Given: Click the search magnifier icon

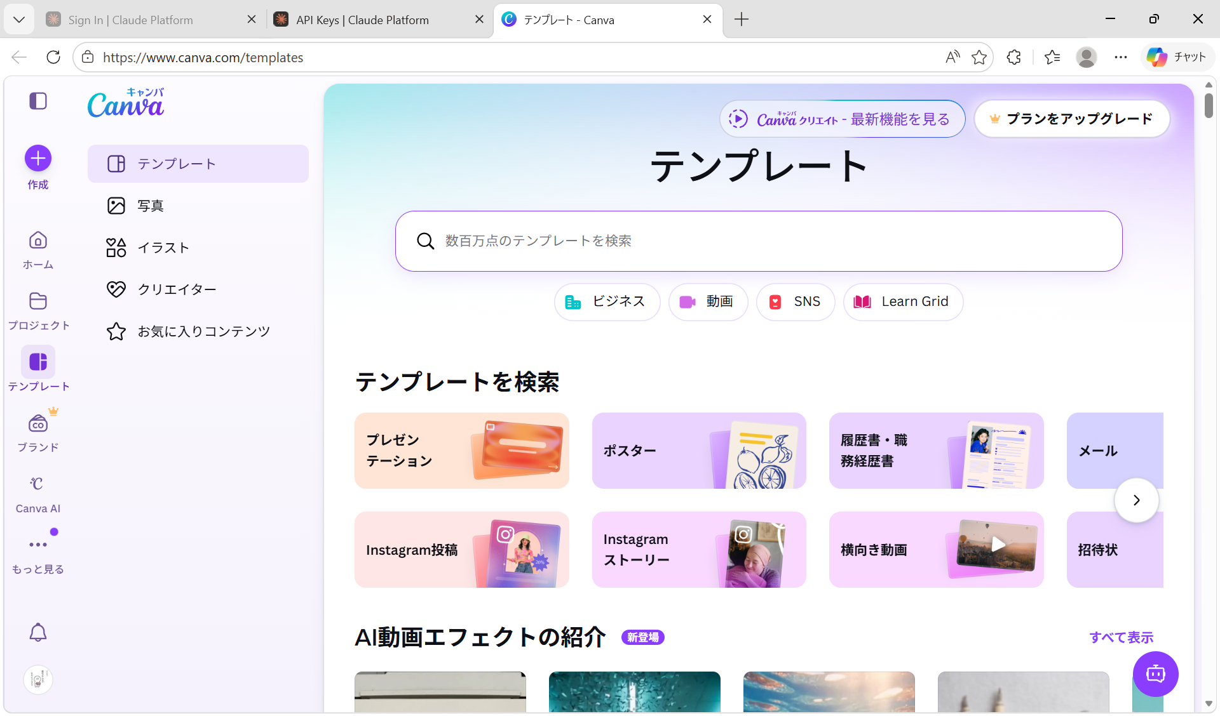Looking at the screenshot, I should pos(425,241).
